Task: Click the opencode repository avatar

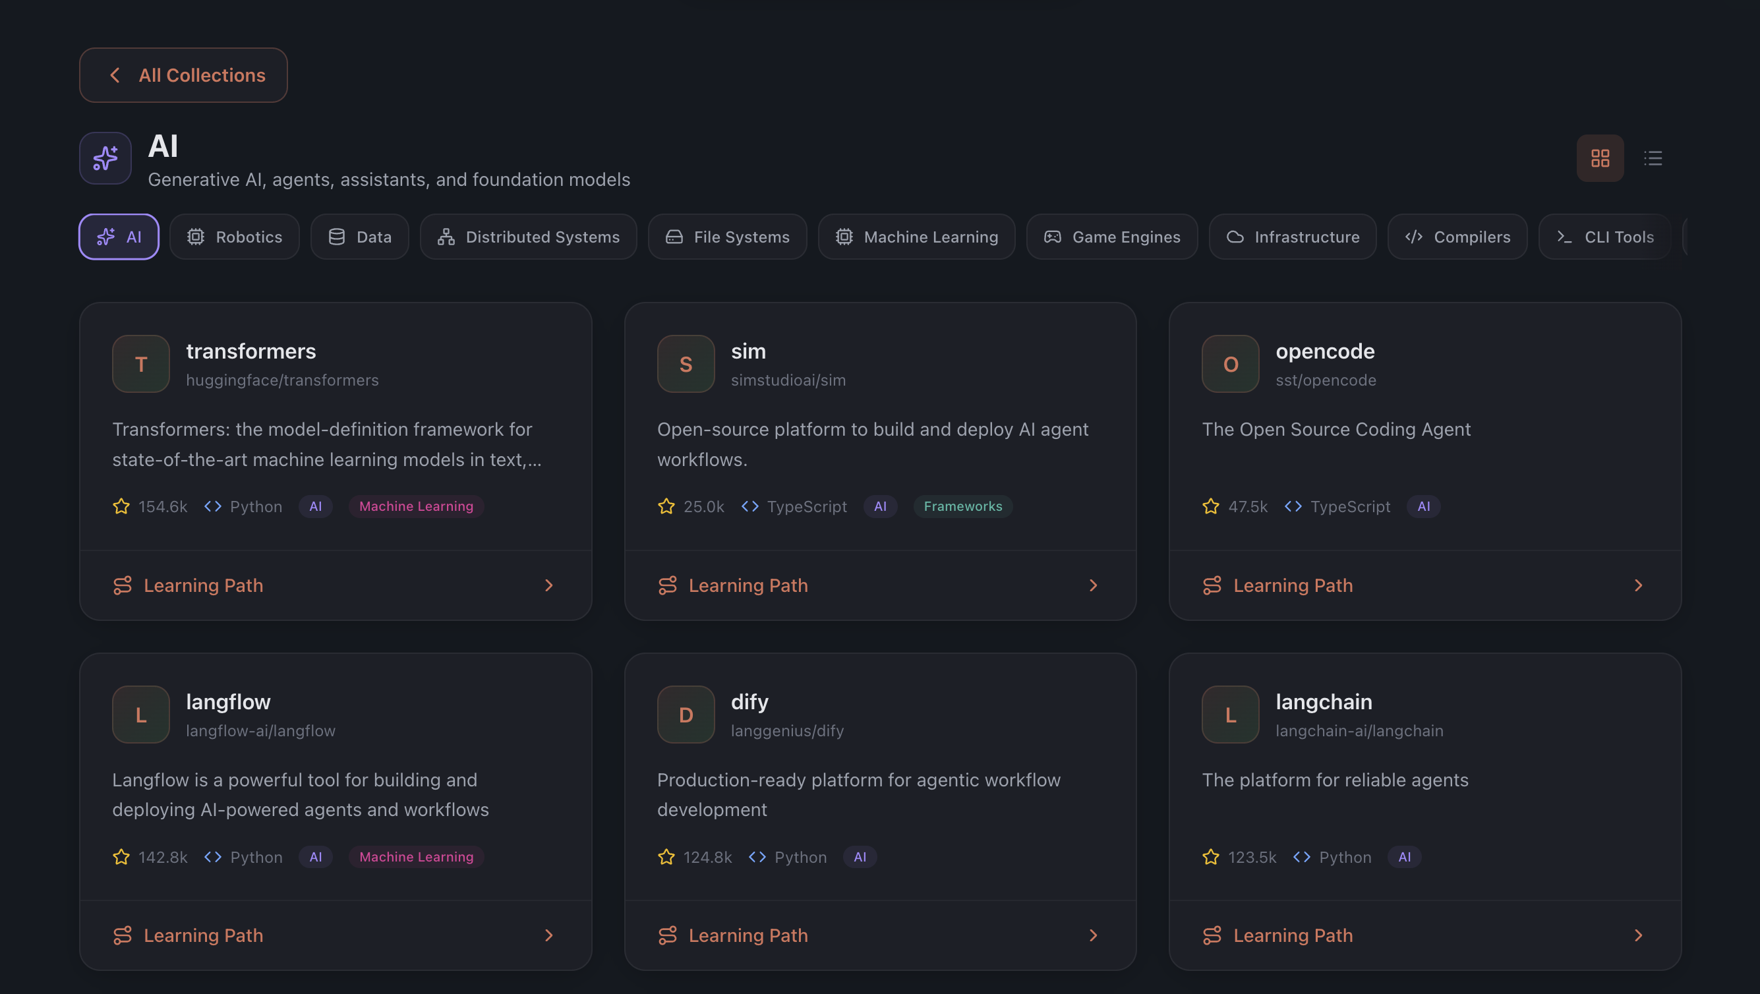Action: [1230, 363]
